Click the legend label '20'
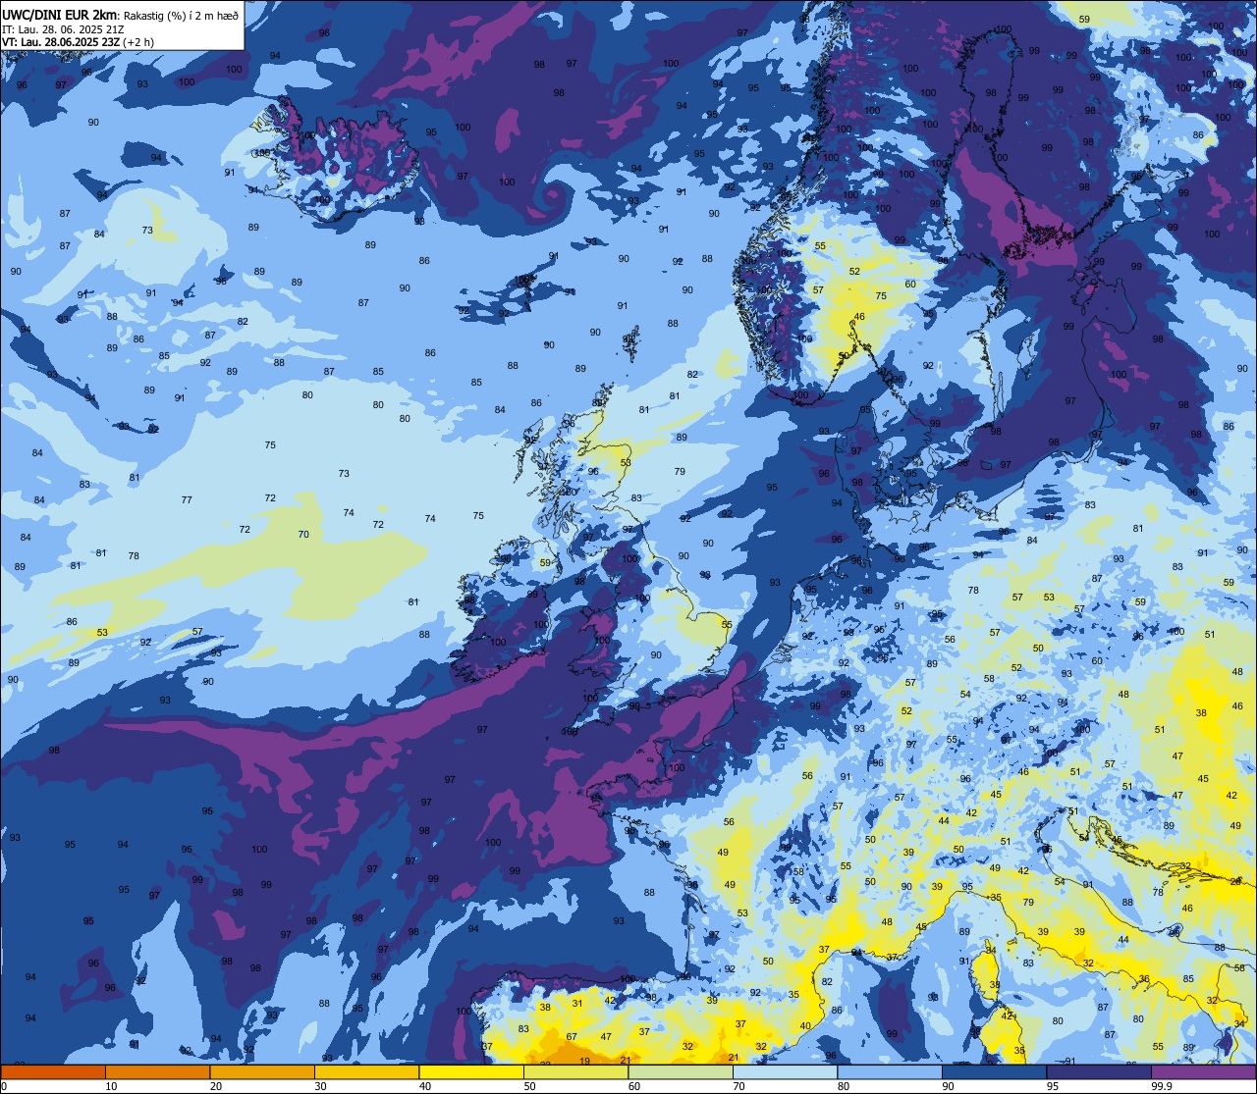This screenshot has height=1094, width=1257. (216, 1086)
